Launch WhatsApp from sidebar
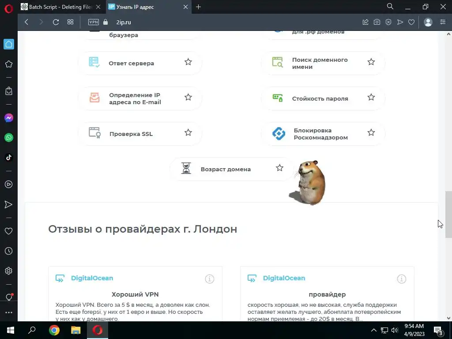This screenshot has height=339, width=452. 9,138
